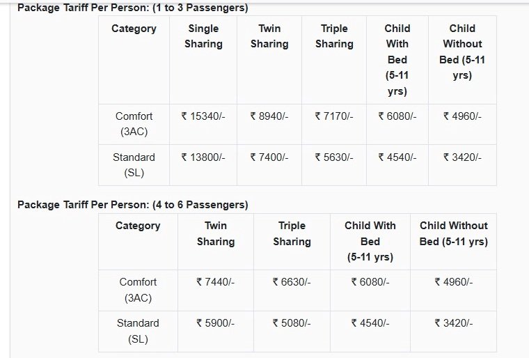Image resolution: width=529 pixels, height=358 pixels.
Task: Click the Comfort (3AC) Single Sharing price ₹ 15340/-
Action: coord(203,116)
